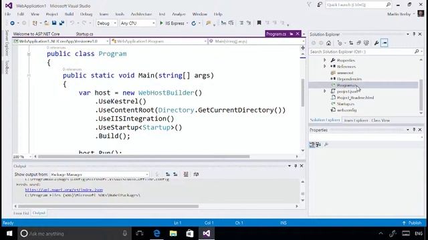Image resolution: width=428 pixels, height=240 pixels.
Task: Switch to Welcome to ASP.NET Core tab
Action: click(36, 34)
